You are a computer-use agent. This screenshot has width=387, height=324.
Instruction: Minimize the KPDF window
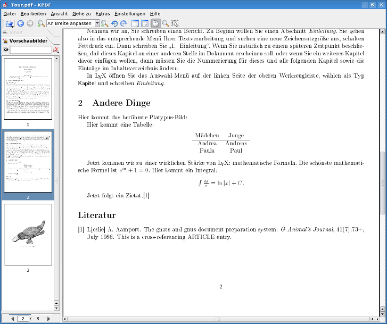(365, 5)
